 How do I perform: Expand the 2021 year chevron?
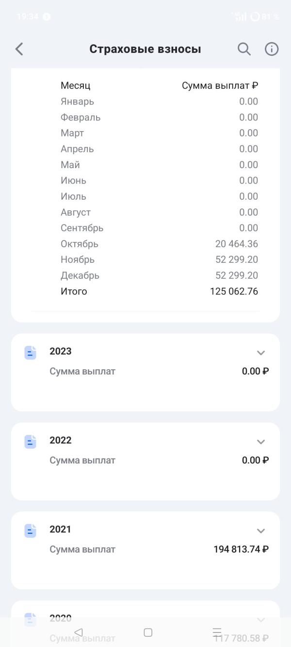tap(261, 530)
